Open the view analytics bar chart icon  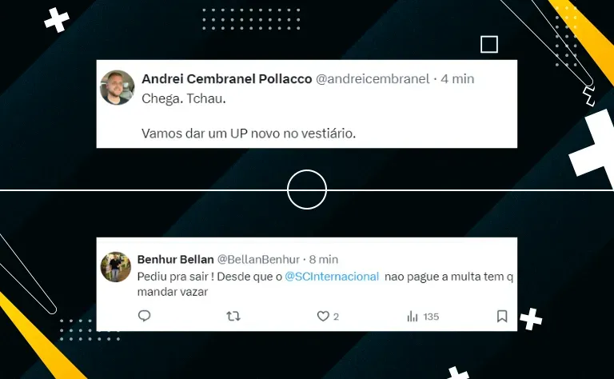[413, 317]
